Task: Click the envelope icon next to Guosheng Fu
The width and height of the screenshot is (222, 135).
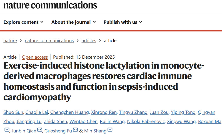Action: coord(75,130)
